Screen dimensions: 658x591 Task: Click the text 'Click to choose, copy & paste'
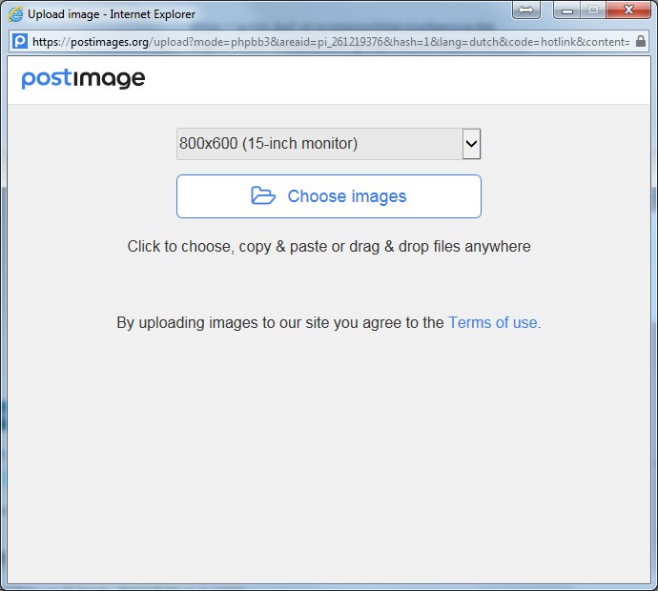(228, 247)
